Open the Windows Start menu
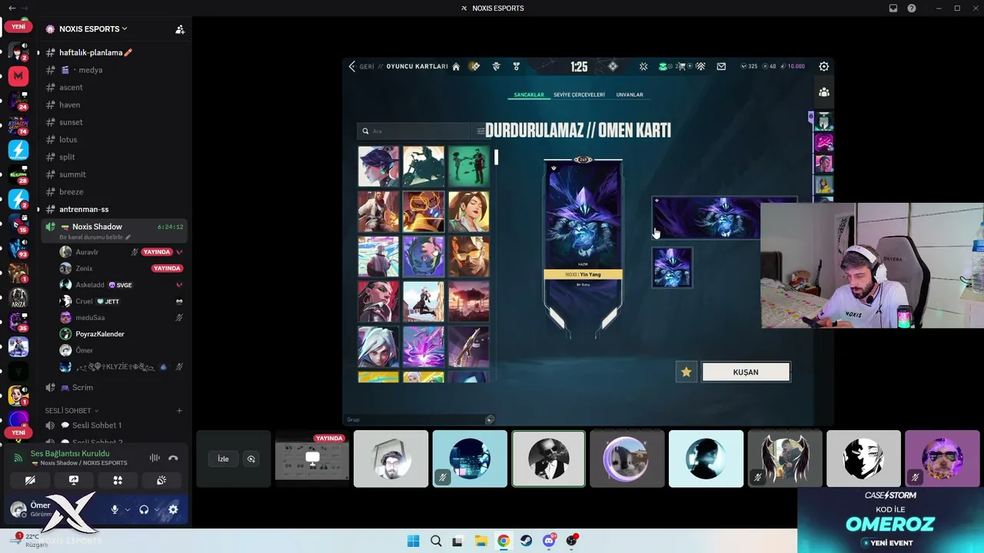Viewport: 984px width, 553px height. tap(413, 541)
